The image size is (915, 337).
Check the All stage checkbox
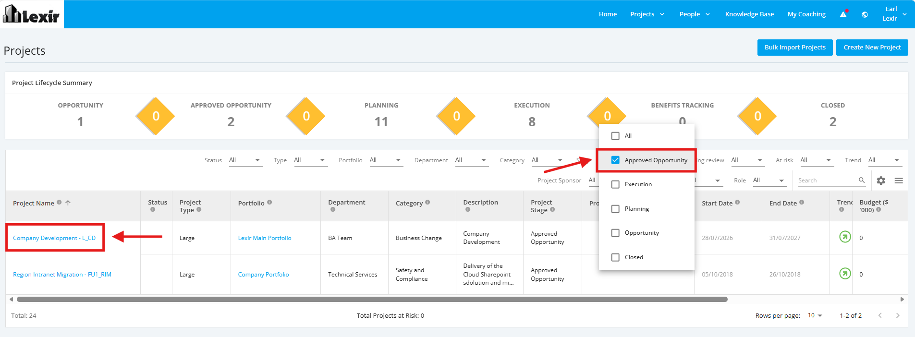pyautogui.click(x=615, y=136)
